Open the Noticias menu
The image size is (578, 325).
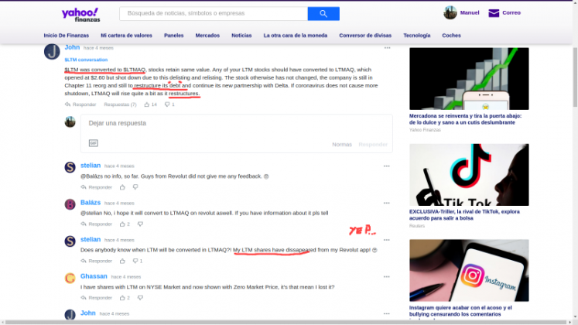[241, 36]
